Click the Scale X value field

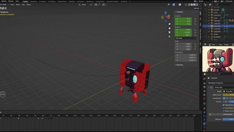[x=183, y=44]
